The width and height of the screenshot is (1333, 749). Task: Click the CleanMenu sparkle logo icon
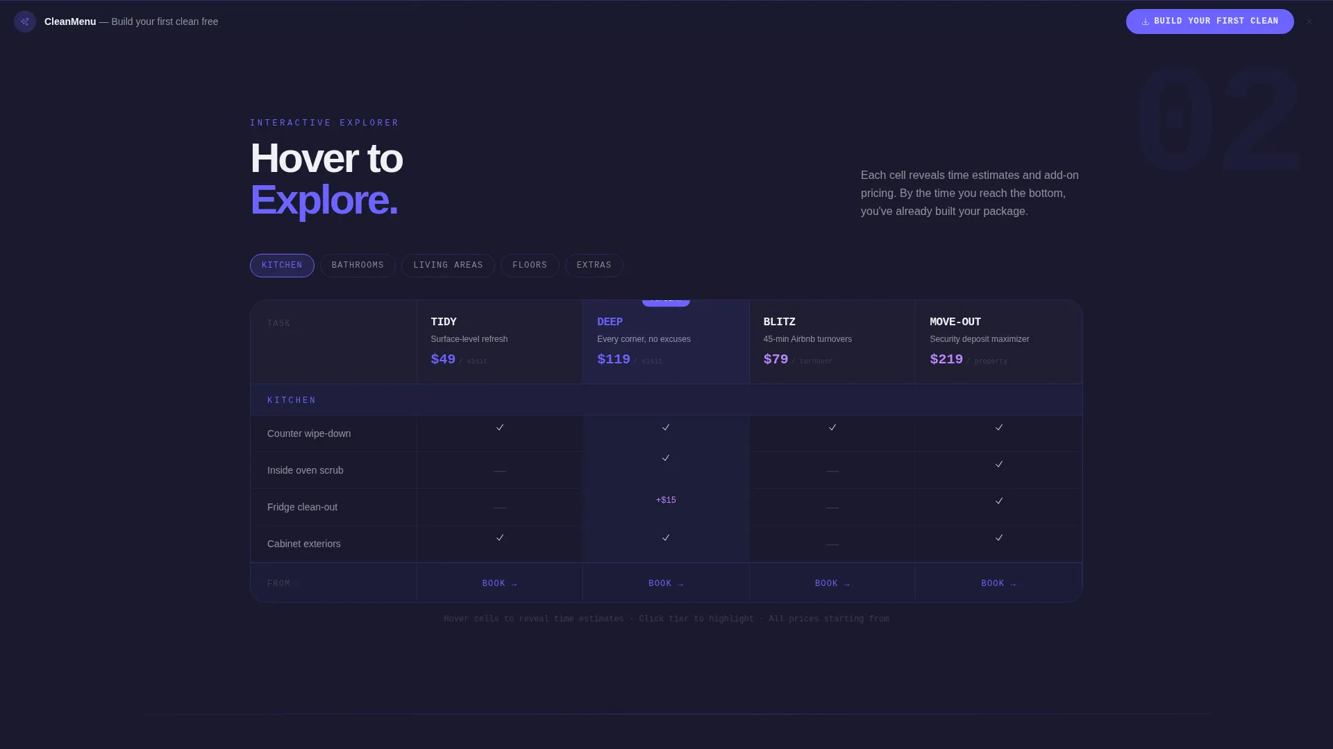[25, 21]
